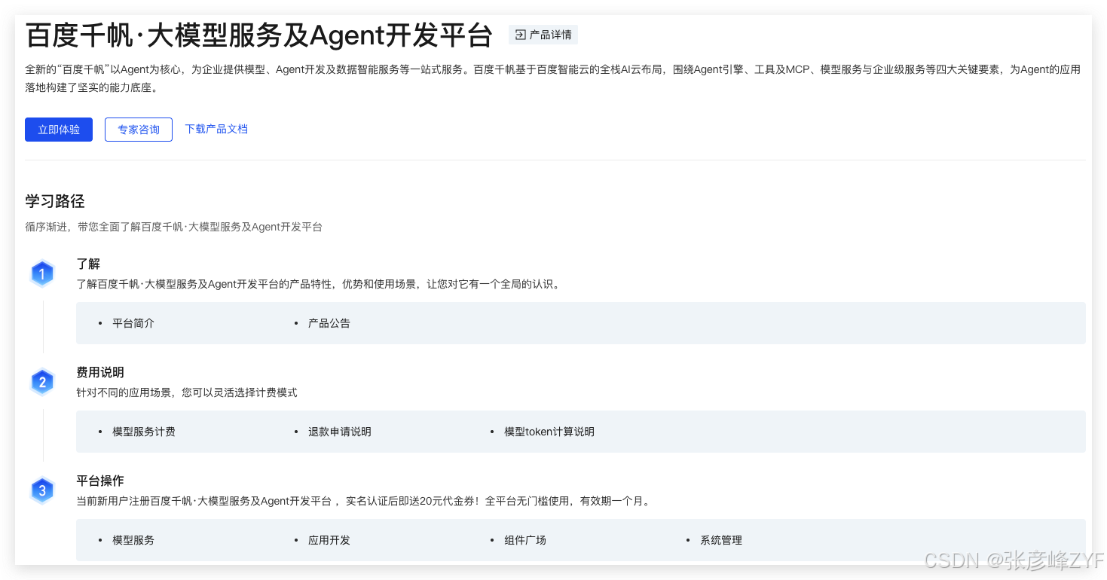Select the step 1 hexagon icon
The width and height of the screenshot is (1107, 580).
(x=42, y=274)
